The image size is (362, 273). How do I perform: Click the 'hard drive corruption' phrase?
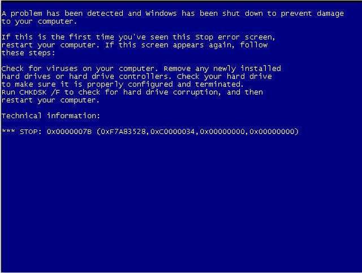(x=171, y=92)
